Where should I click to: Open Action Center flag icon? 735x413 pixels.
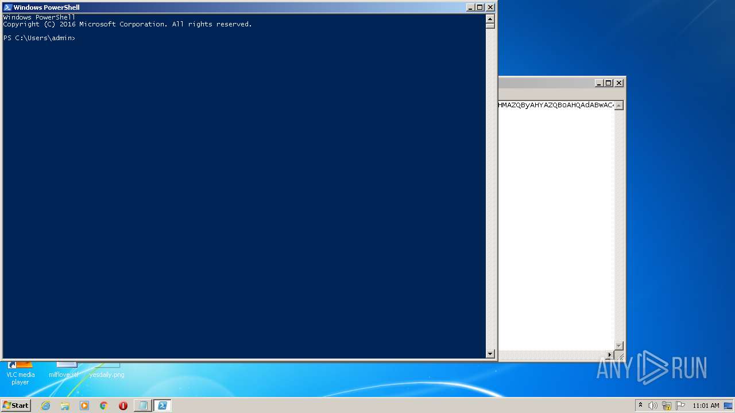[x=680, y=406]
